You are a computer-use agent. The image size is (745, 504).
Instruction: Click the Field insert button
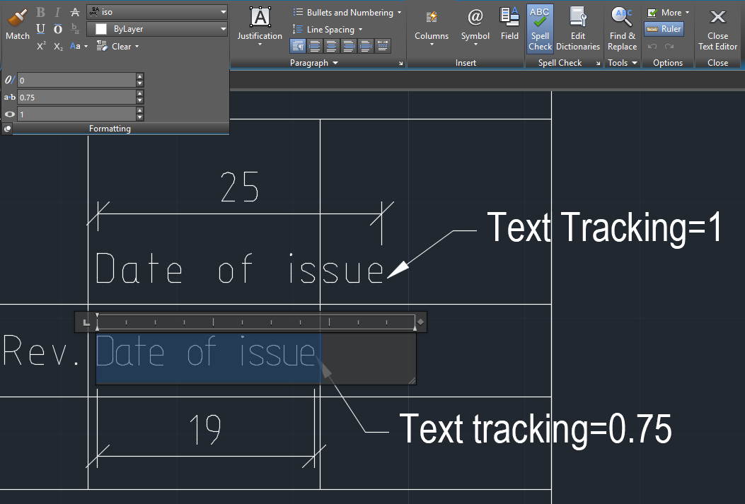click(509, 24)
